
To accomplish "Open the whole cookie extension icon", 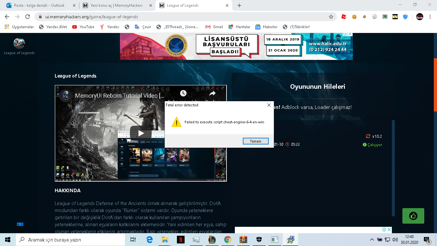I will [x=354, y=17].
